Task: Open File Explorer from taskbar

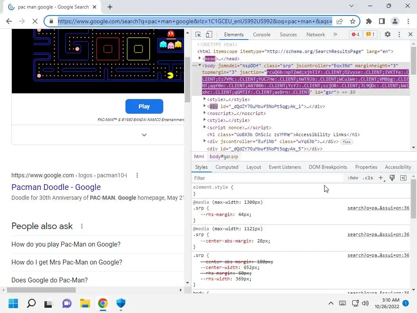Action: pyautogui.click(x=85, y=303)
